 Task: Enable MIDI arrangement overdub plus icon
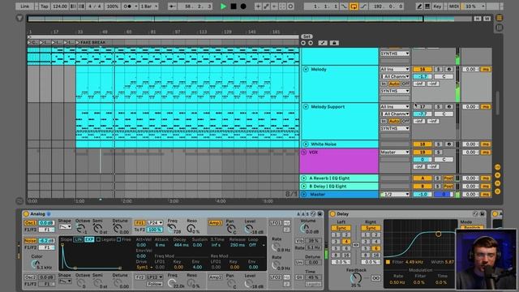tap(258, 6)
